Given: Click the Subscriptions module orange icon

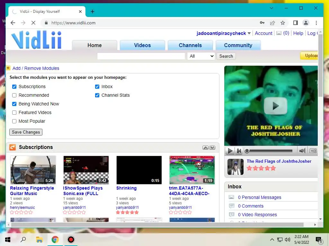Looking at the screenshot, I should coord(13,147).
